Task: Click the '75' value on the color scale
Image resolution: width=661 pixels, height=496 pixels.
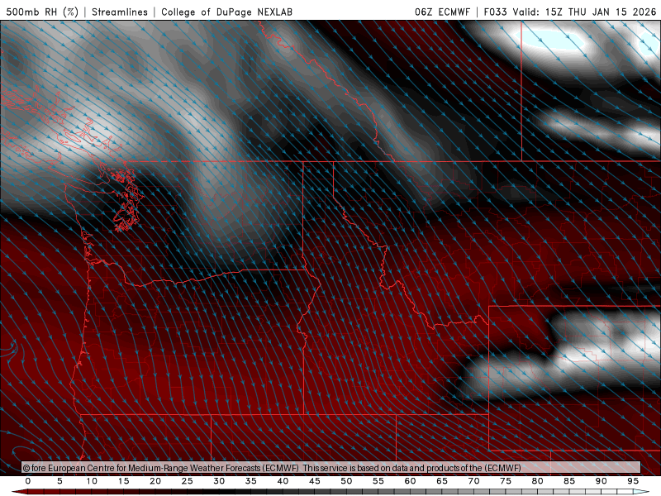Action: click(x=506, y=481)
